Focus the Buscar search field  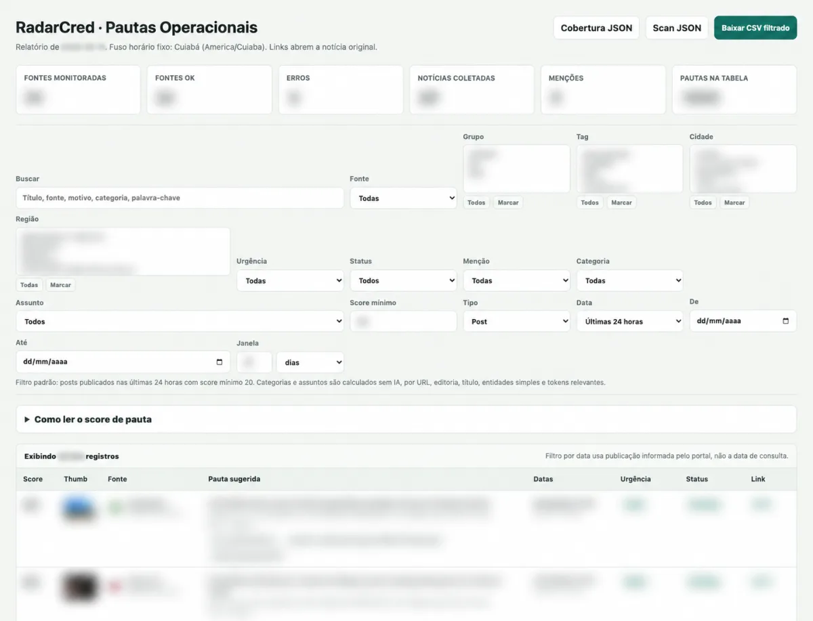[x=180, y=198]
